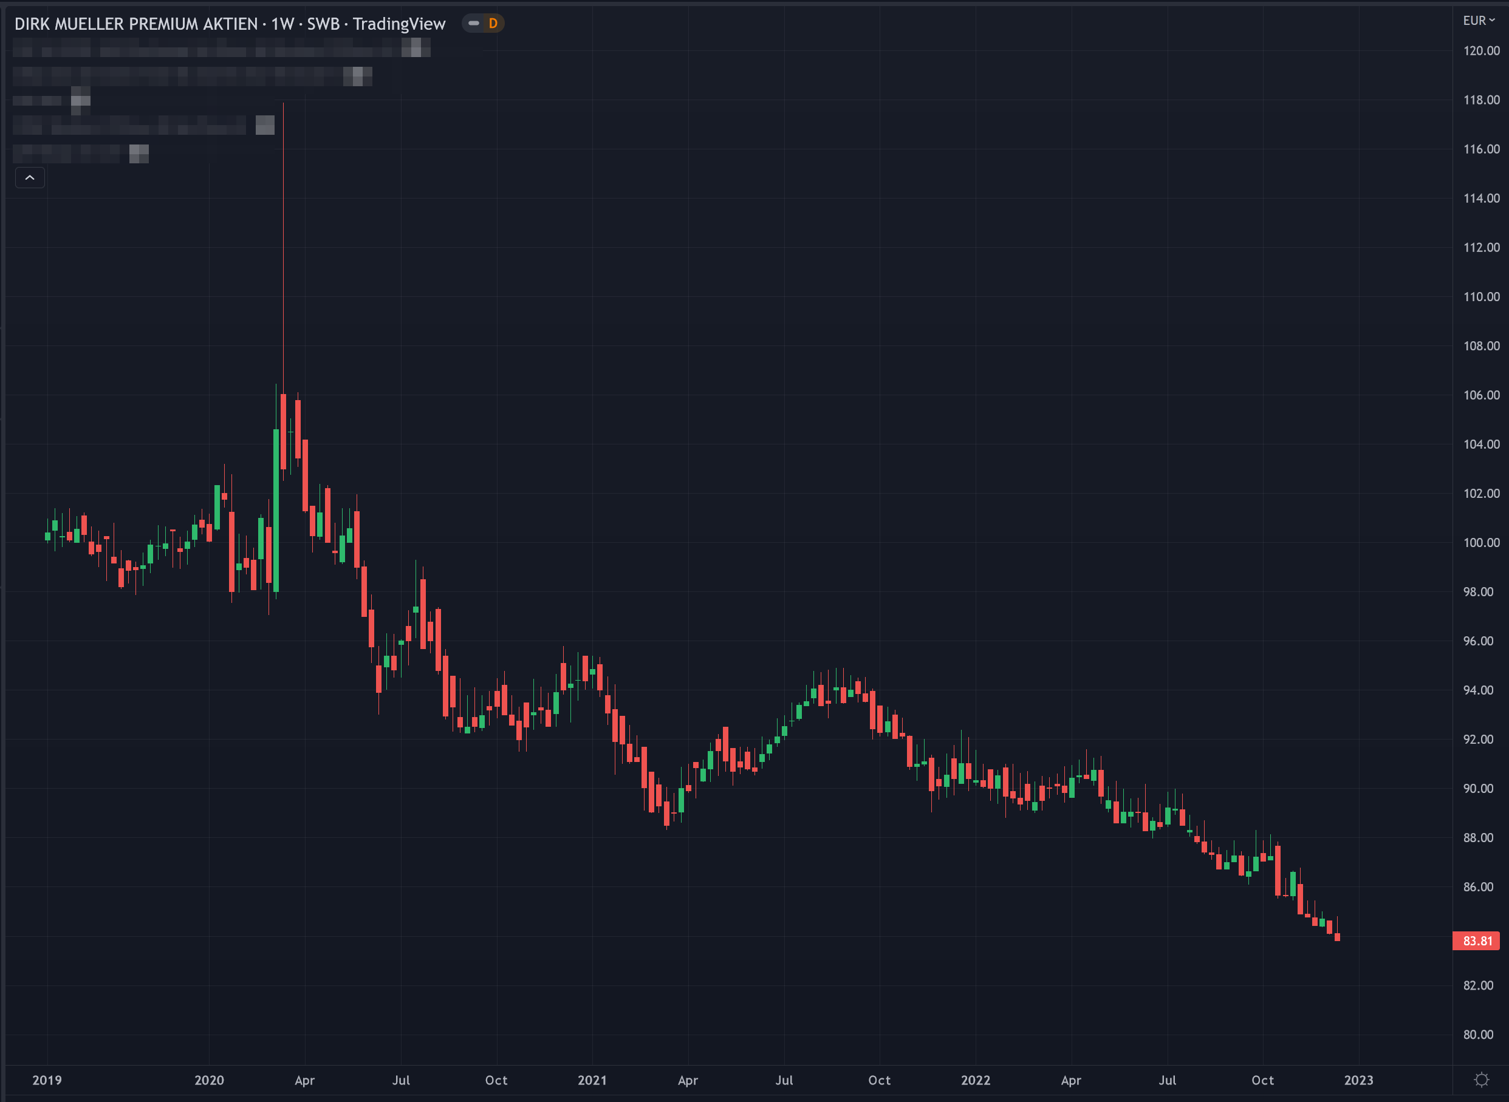Image resolution: width=1509 pixels, height=1102 pixels.
Task: Click the 2023 time axis label
Action: point(1358,1080)
